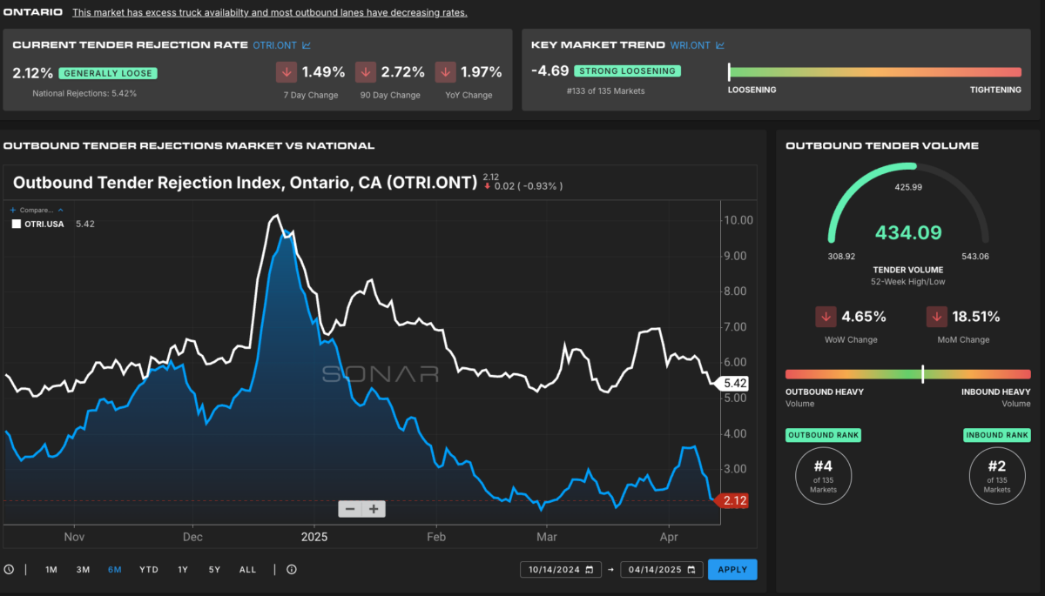Screen dimensions: 1045x596
Task: Switch to the YTD range
Action: click(149, 570)
